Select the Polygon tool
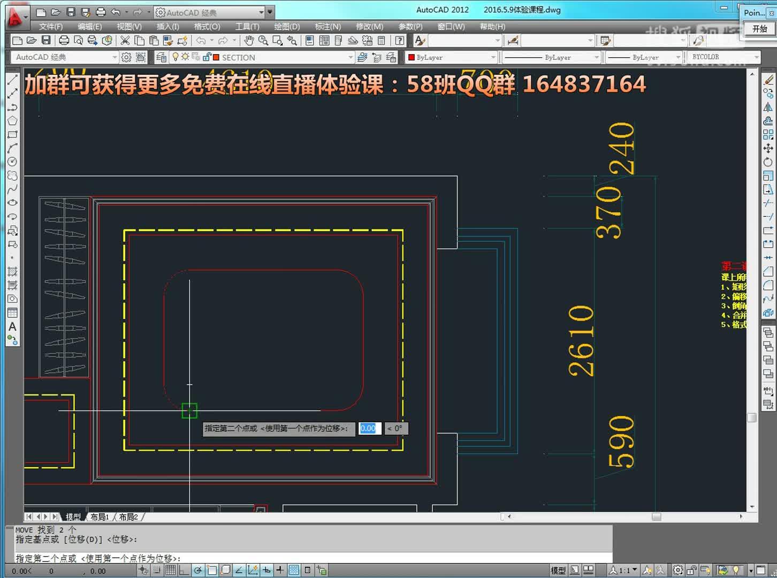 pyautogui.click(x=13, y=121)
